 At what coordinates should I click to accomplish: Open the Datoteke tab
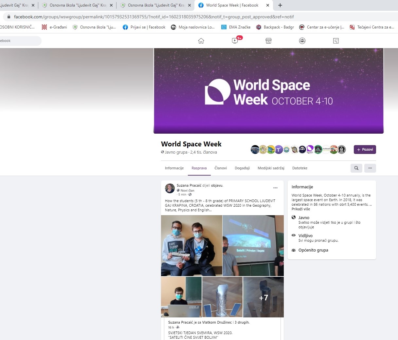click(300, 168)
